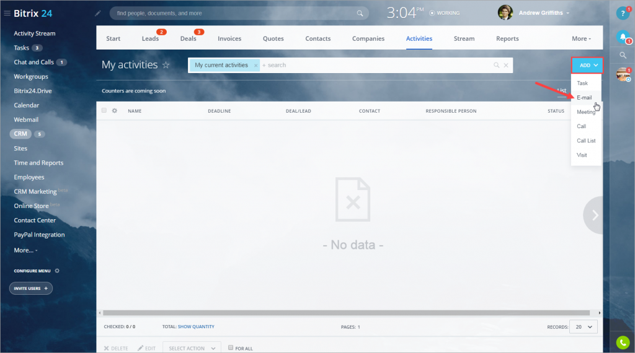Open Andrew Griffiths user menu arrow
Viewport: 635px width, 353px height.
[x=568, y=13]
